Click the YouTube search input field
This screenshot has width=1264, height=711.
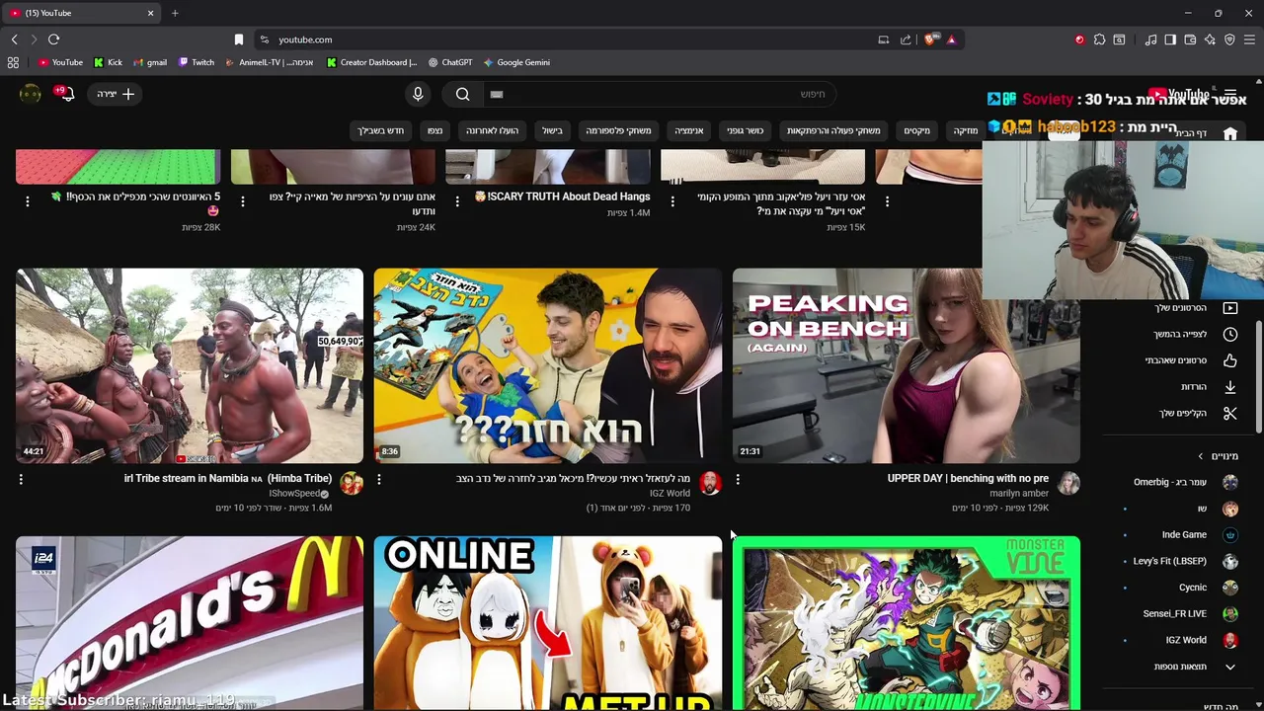coord(659,94)
